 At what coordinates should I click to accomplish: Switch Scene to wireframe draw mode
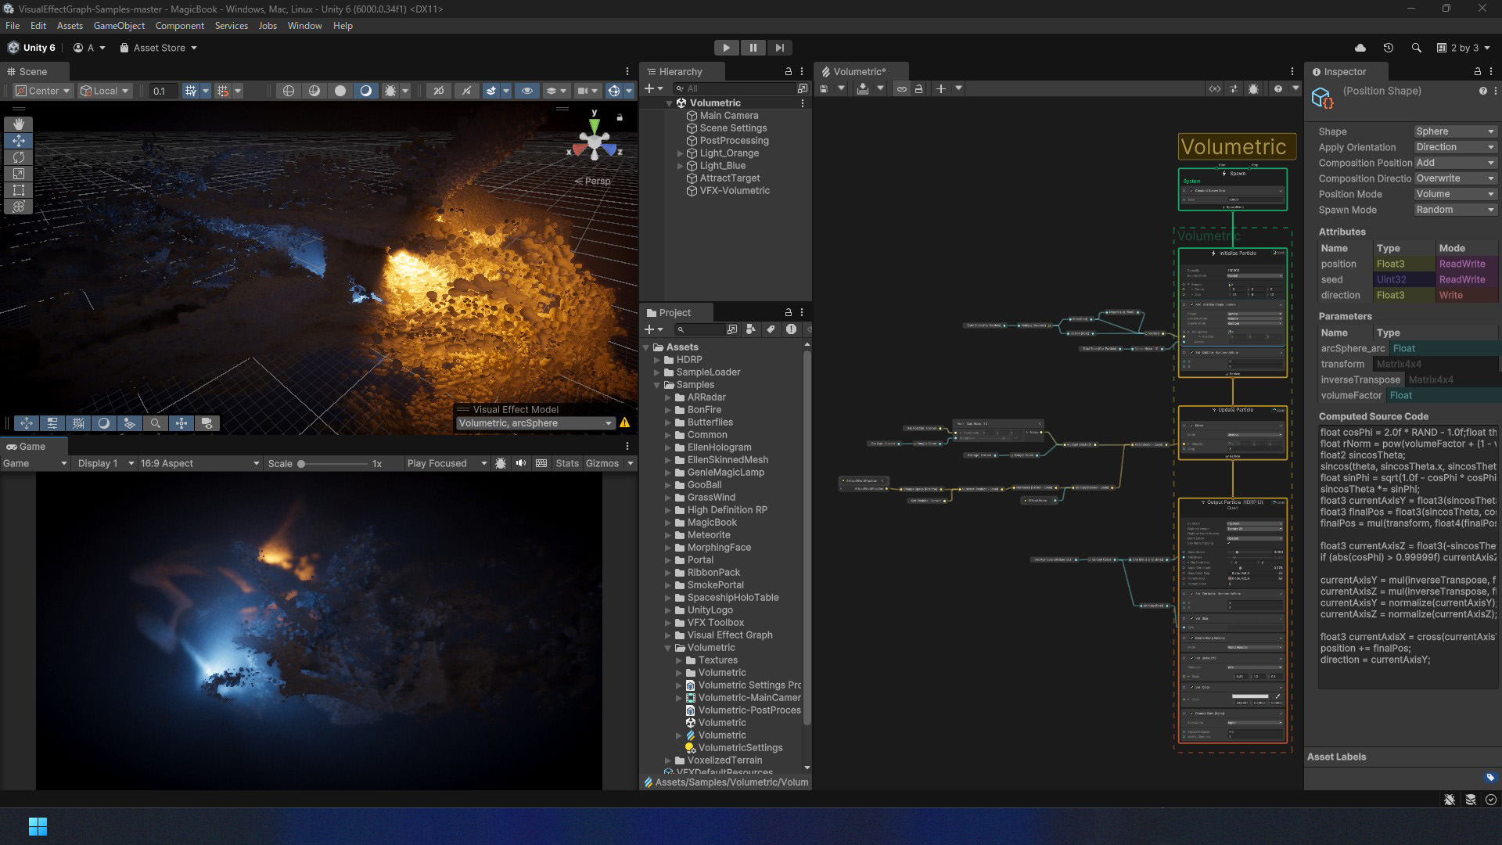point(289,91)
